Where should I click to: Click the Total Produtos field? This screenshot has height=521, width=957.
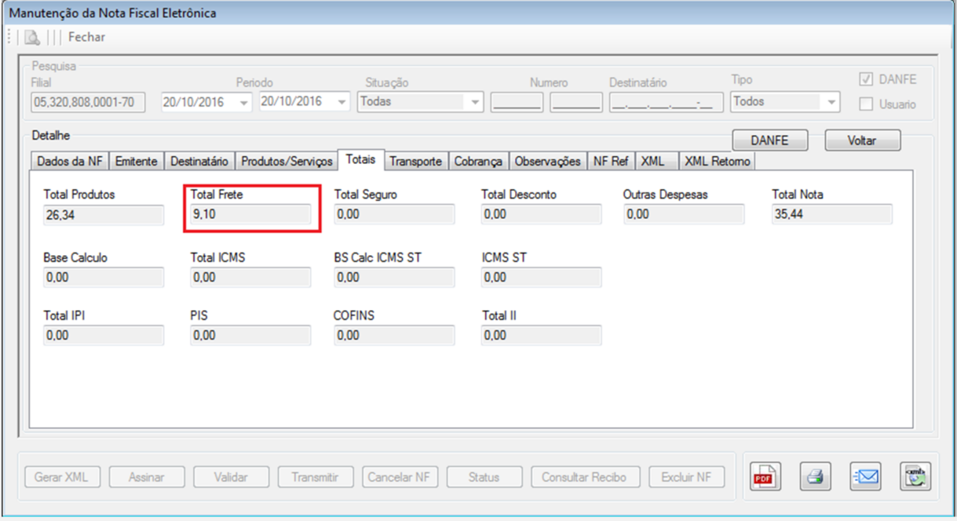pyautogui.click(x=104, y=215)
